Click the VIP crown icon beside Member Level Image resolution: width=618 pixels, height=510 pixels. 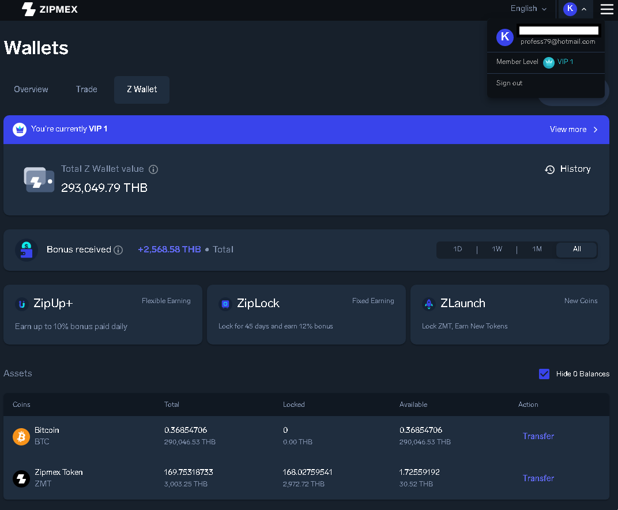pyautogui.click(x=549, y=62)
